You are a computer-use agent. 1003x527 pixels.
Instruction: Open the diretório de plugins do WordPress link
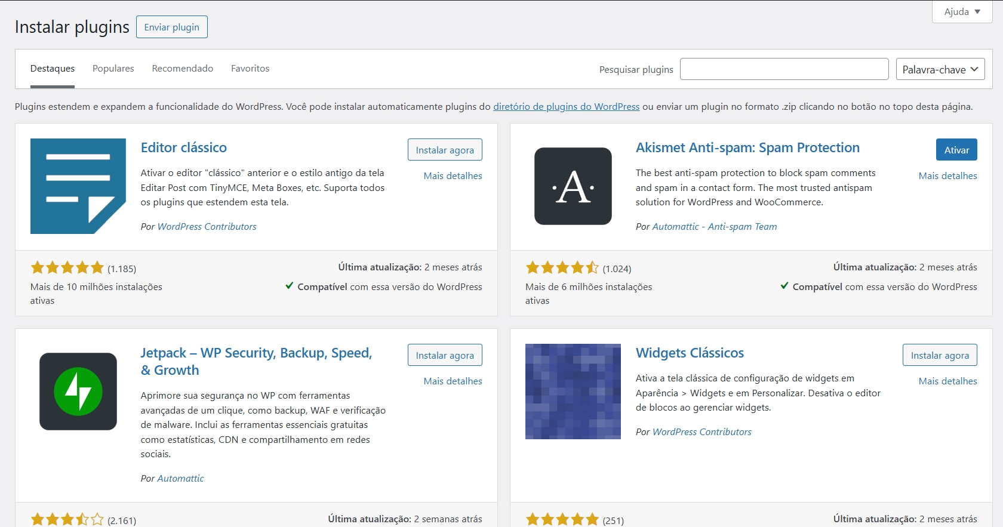[x=566, y=107]
